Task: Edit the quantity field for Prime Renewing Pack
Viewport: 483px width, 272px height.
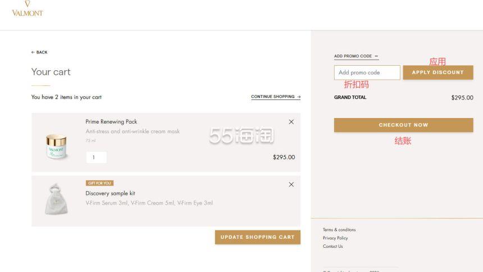Action: (96, 157)
